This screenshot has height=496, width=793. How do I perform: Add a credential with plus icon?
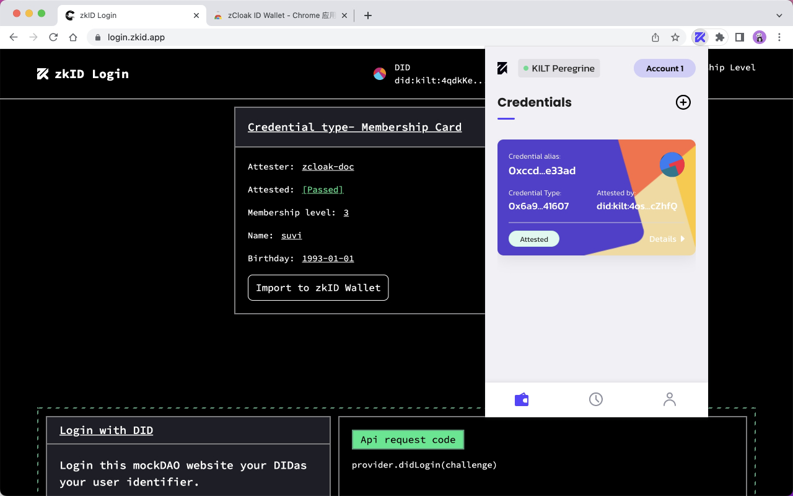[x=683, y=102]
